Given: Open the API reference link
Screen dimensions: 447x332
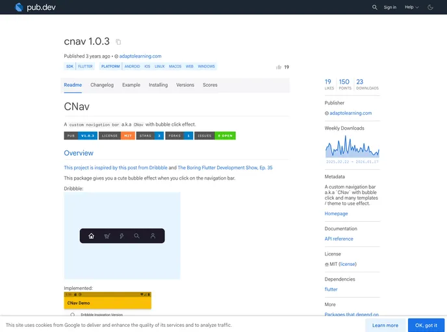Looking at the screenshot, I should coord(338,239).
